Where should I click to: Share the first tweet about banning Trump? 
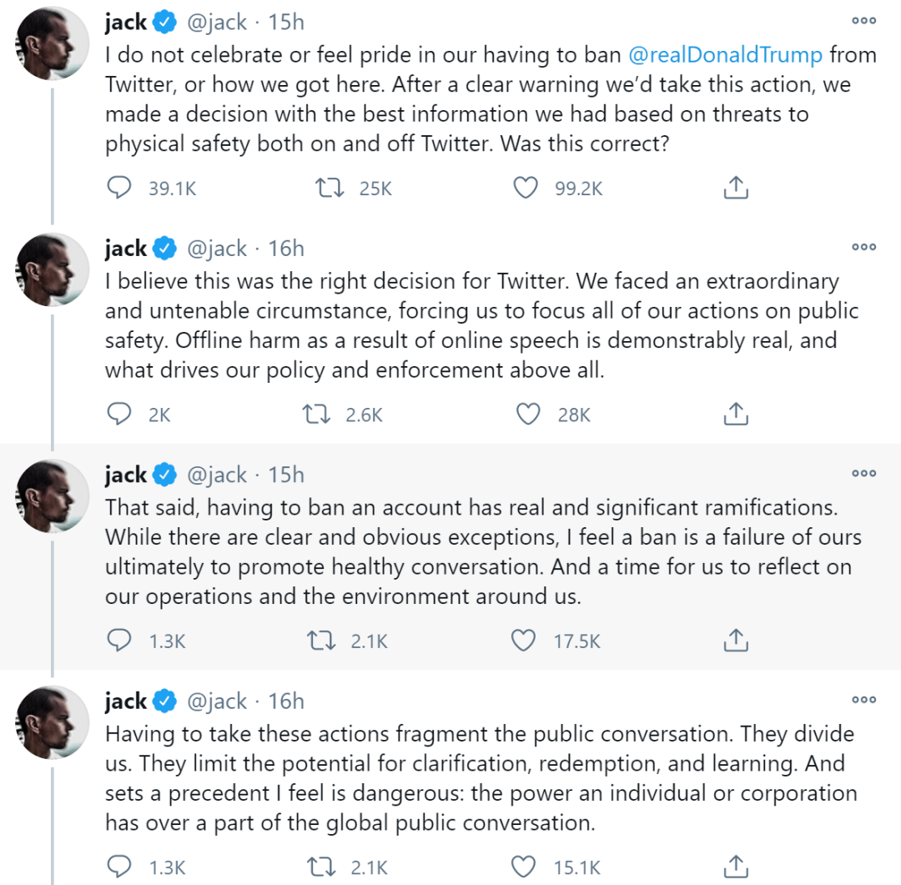[x=735, y=189]
